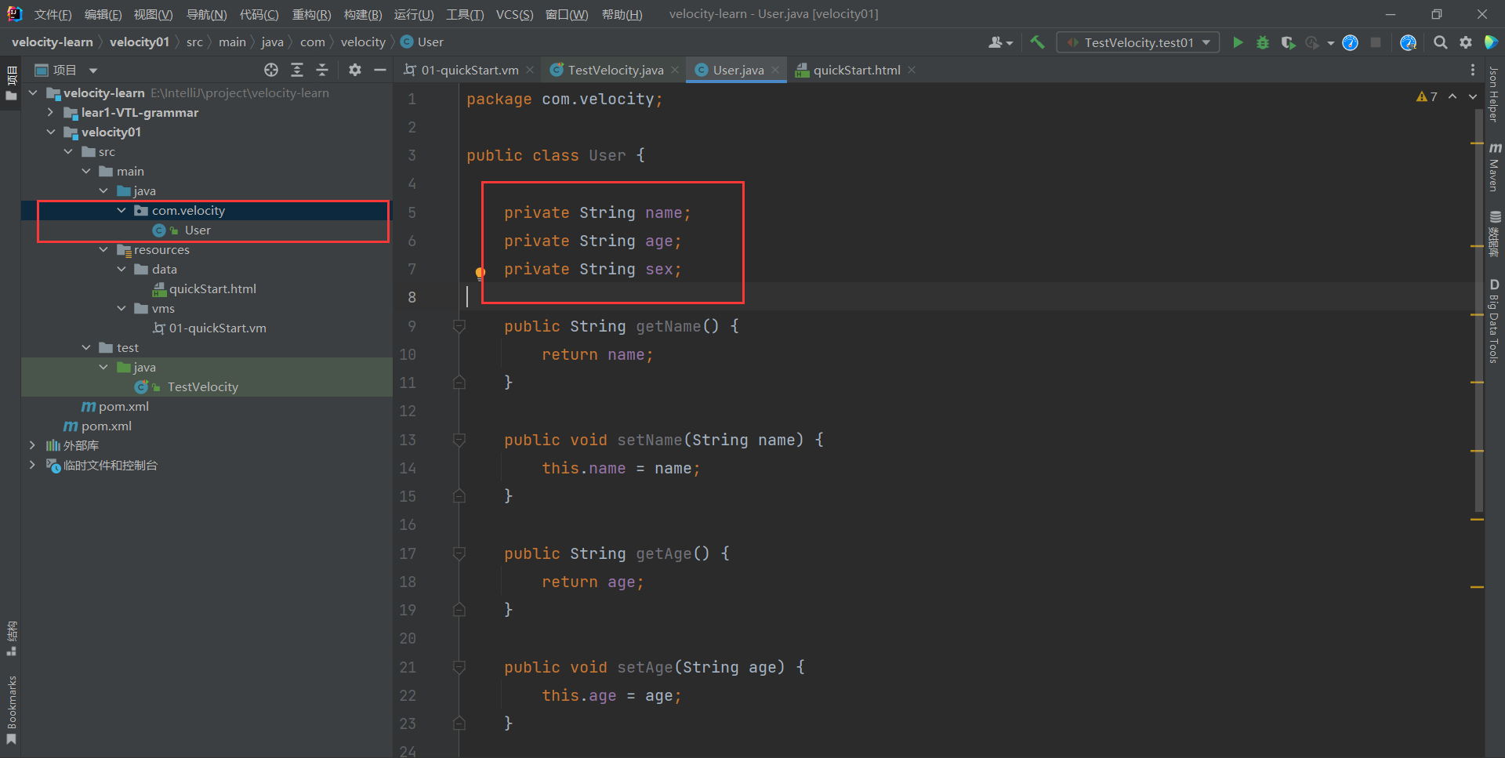1505x758 pixels.
Task: Click the green Run button
Action: 1238,42
